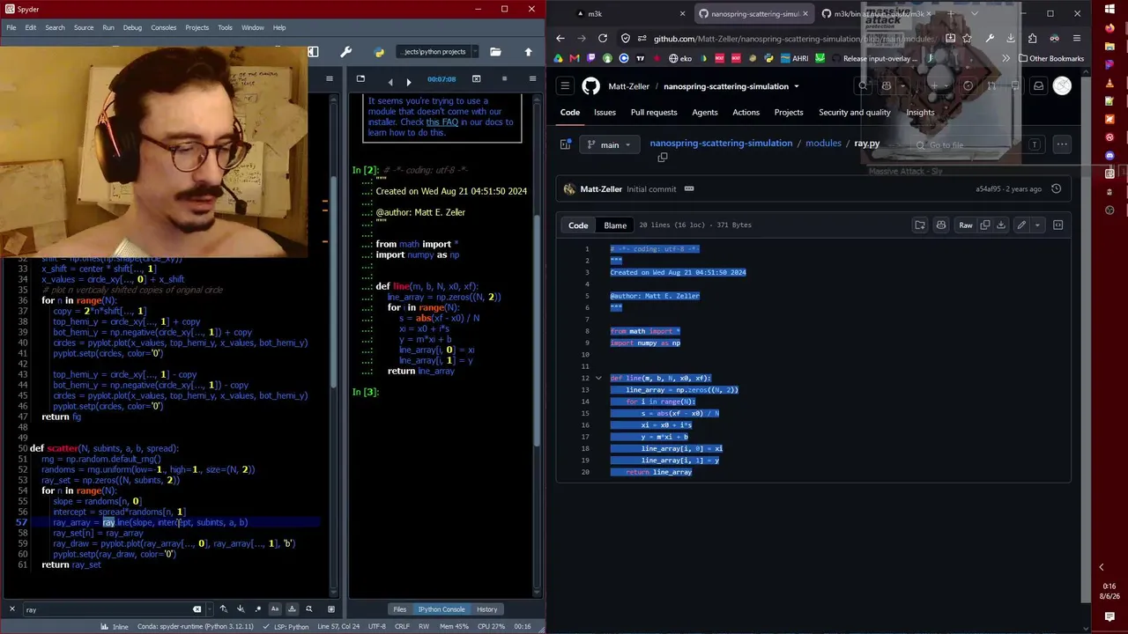
Task: View commit history for ray.py
Action: (1056, 189)
